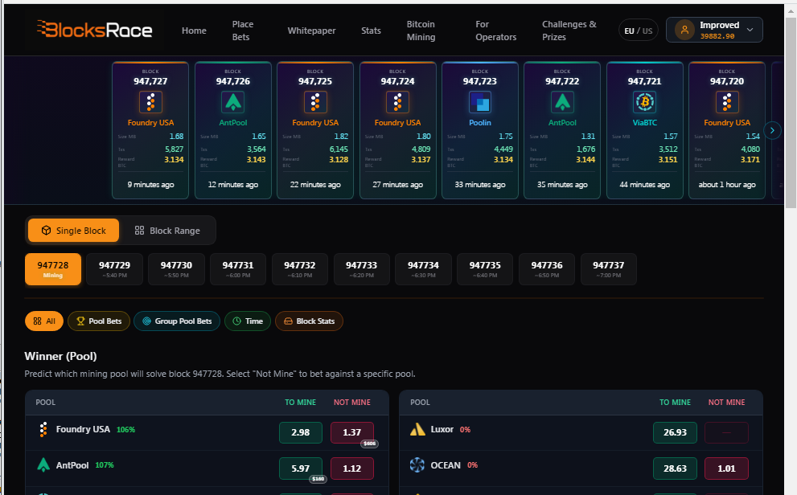Select block 947730 tab
797x495 pixels.
pos(176,269)
